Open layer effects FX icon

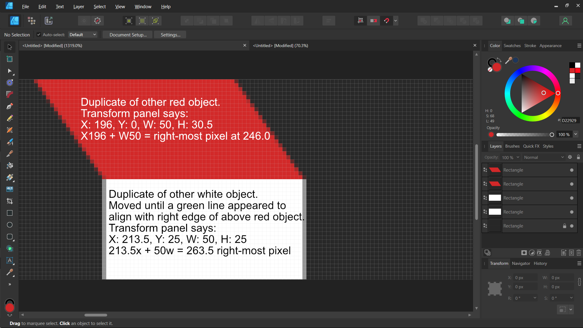[x=539, y=253]
